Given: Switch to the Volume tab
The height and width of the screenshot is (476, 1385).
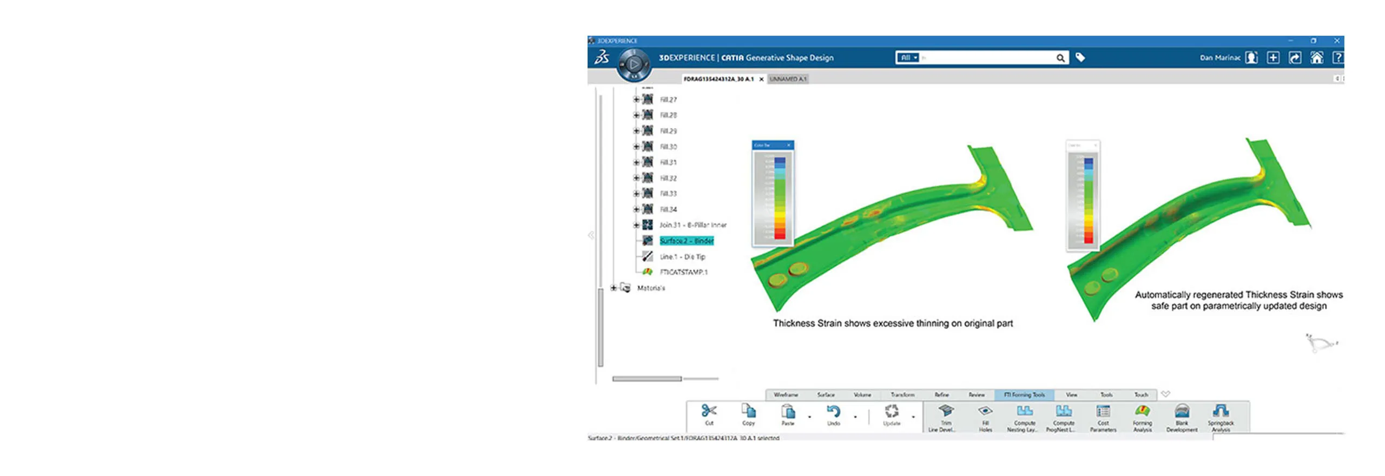Looking at the screenshot, I should pyautogui.click(x=862, y=395).
